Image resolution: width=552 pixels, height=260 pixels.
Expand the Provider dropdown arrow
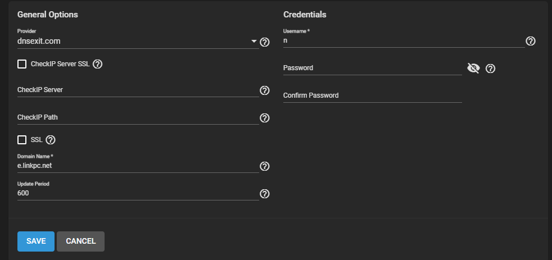[254, 42]
